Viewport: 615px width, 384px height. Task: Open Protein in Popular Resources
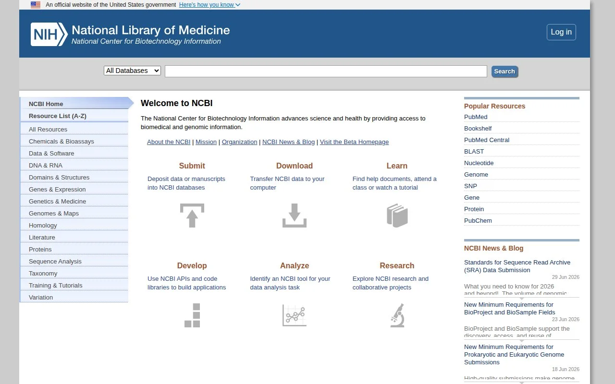[x=474, y=209]
